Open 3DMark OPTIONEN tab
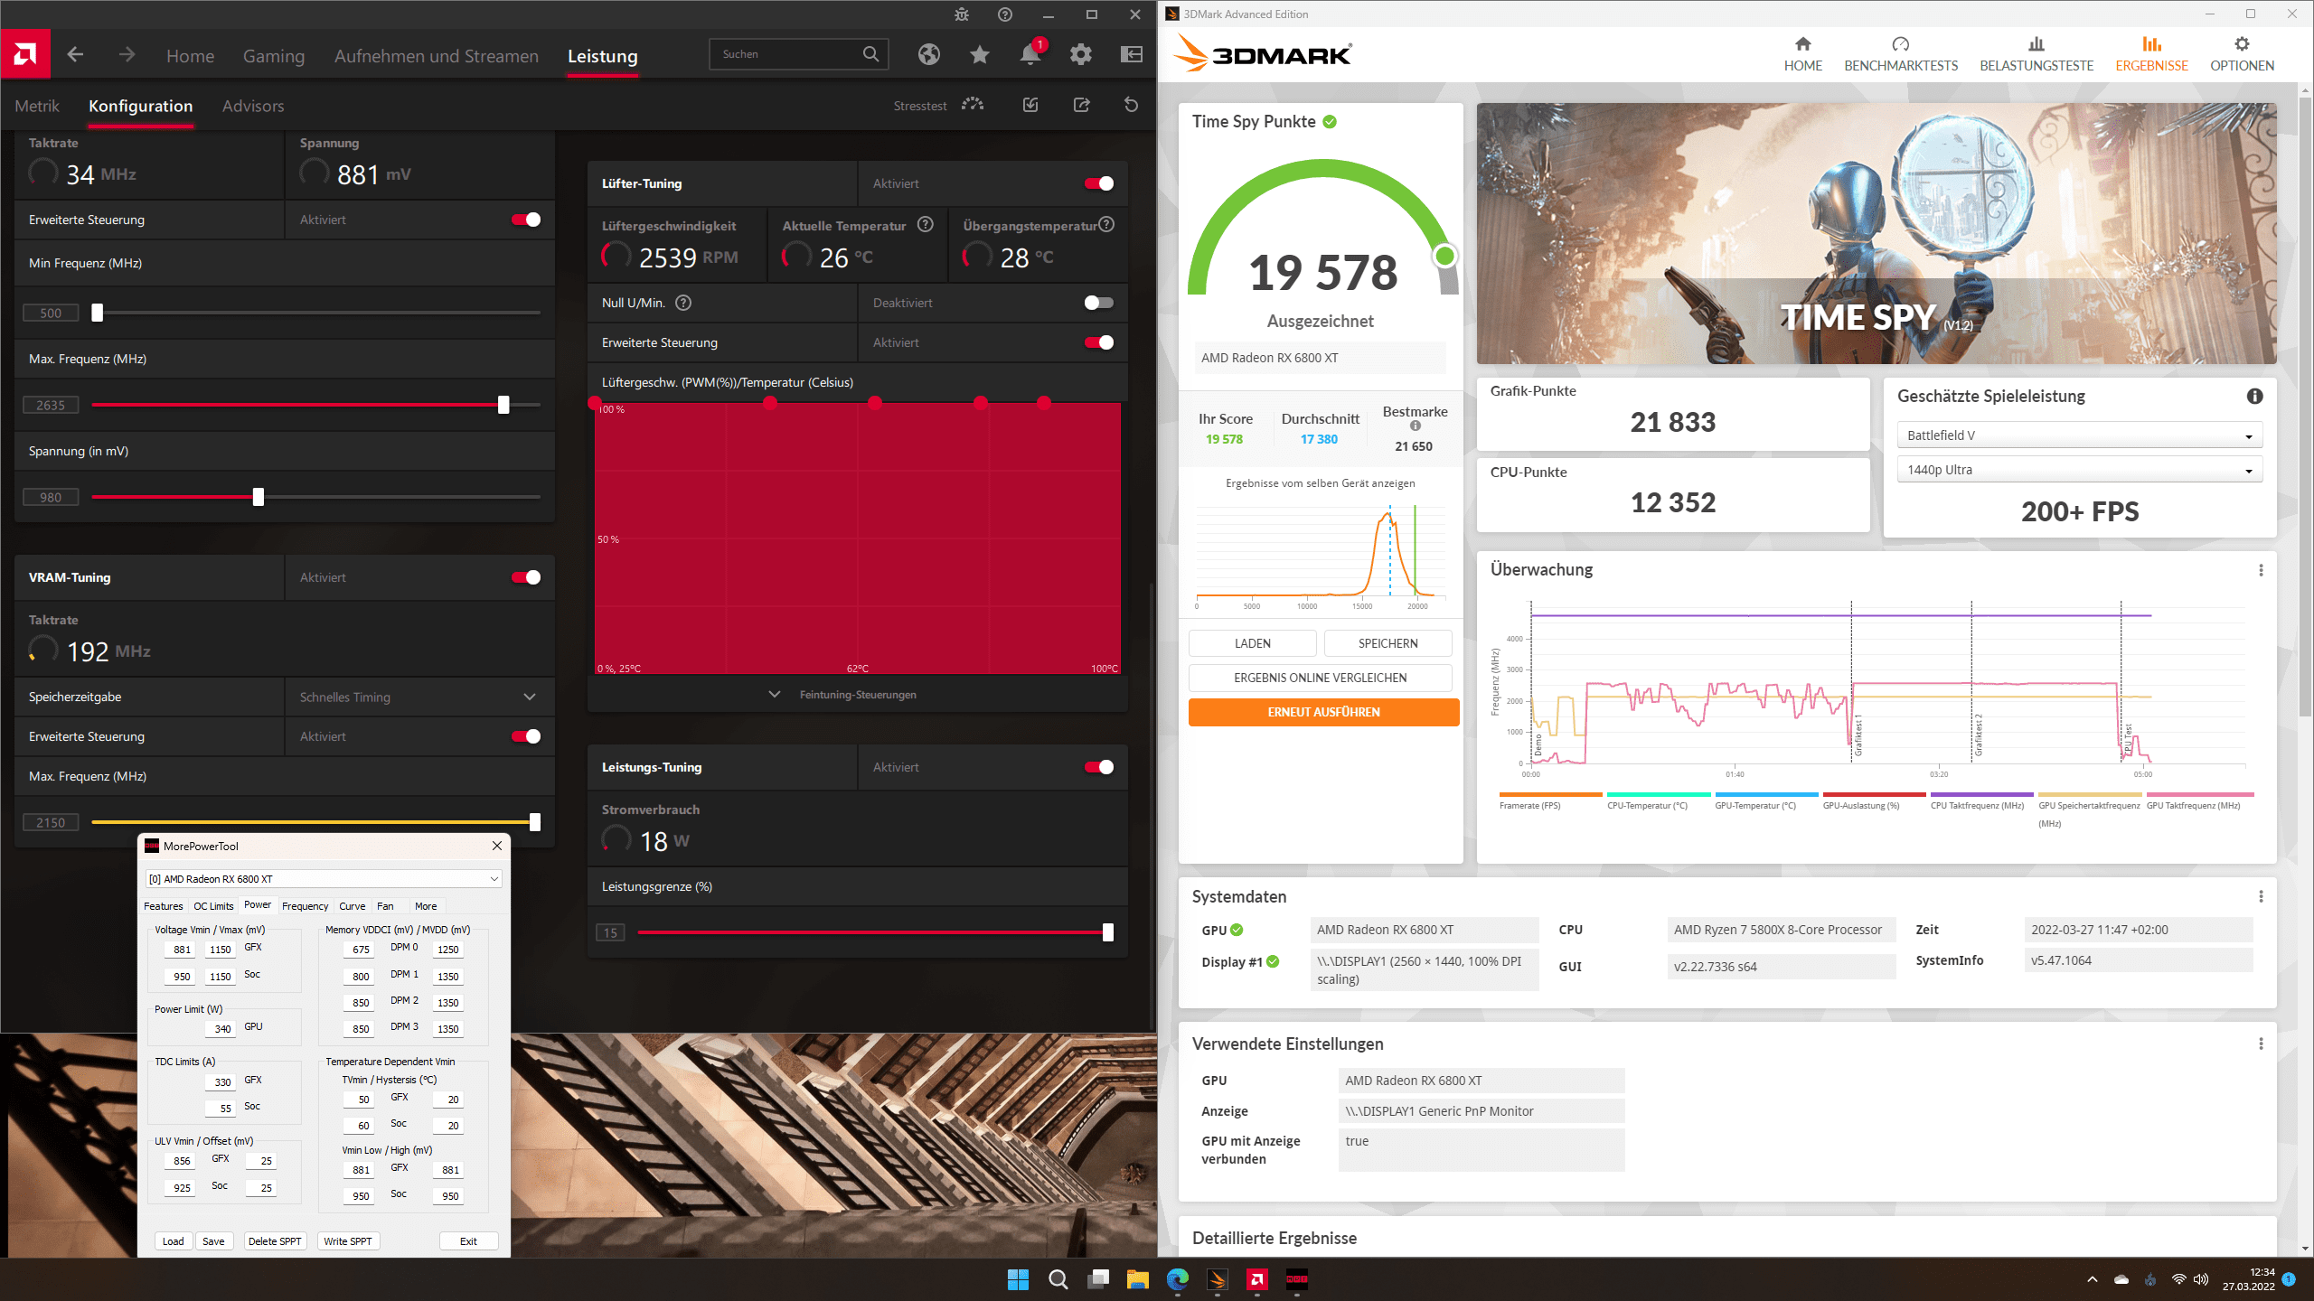 pyautogui.click(x=2242, y=54)
